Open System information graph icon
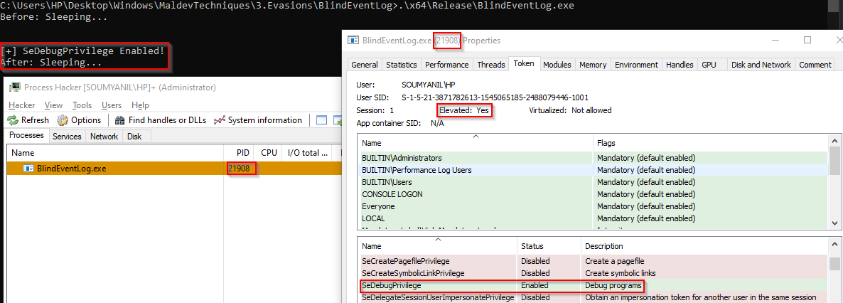The width and height of the screenshot is (843, 303). coord(220,120)
